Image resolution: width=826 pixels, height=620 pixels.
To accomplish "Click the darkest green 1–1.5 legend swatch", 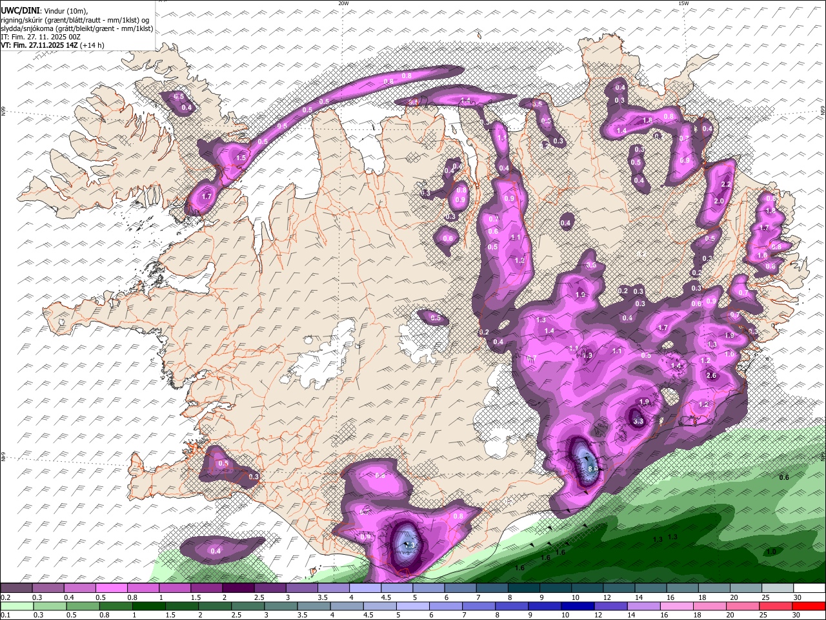I will pyautogui.click(x=148, y=606).
